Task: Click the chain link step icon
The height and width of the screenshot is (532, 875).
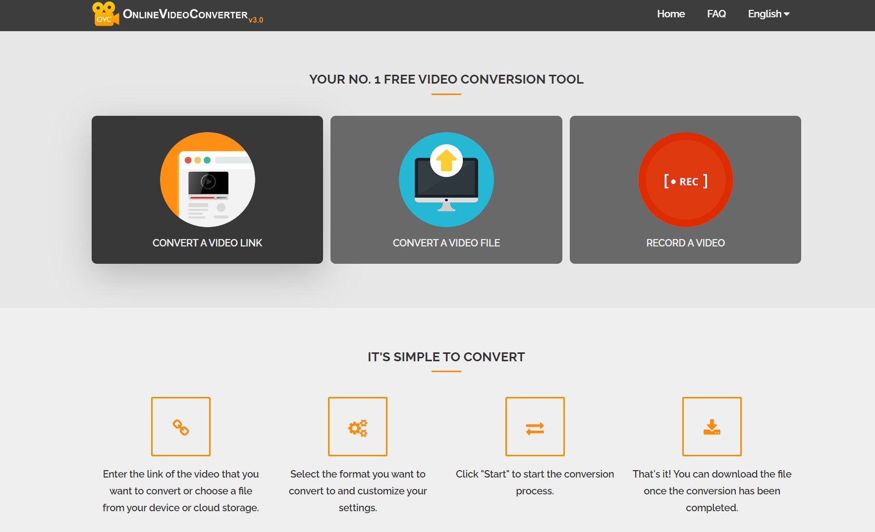Action: pyautogui.click(x=180, y=426)
